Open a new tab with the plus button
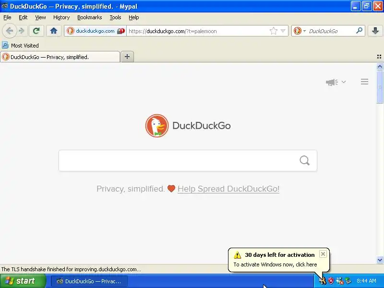 (127, 57)
